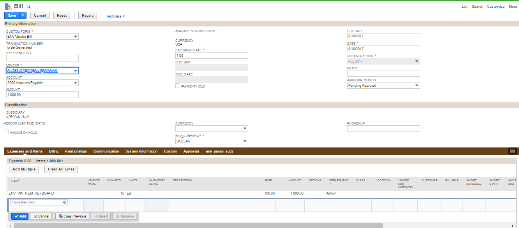Screen dimensions: 519x228
Task: Click inside the Memo input field
Action: [383, 73]
